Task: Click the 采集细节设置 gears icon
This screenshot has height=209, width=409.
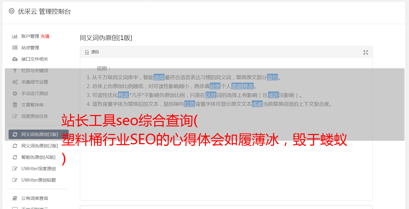Action: [x=15, y=82]
